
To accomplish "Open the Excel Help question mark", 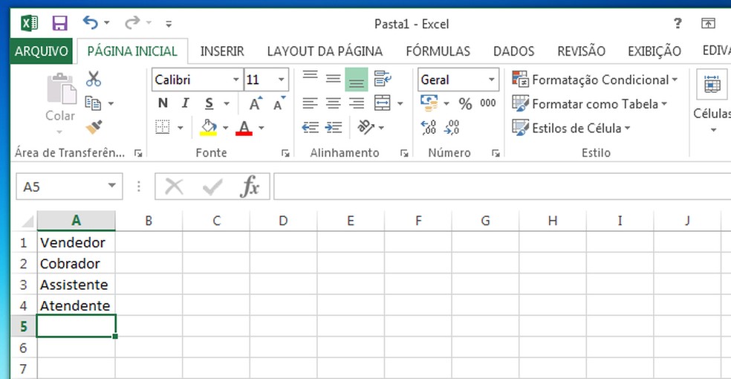I will tap(678, 23).
